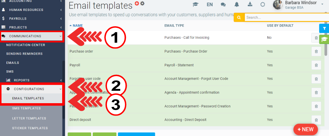Click the download tray icon
Screen dimensions: 329x136
click(x=250, y=4)
